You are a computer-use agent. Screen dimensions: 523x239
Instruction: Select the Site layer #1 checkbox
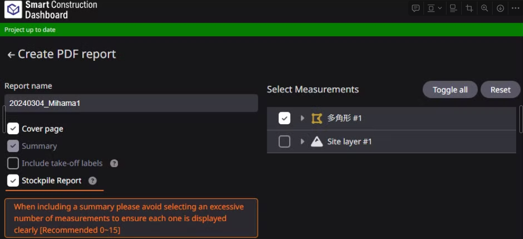(285, 142)
